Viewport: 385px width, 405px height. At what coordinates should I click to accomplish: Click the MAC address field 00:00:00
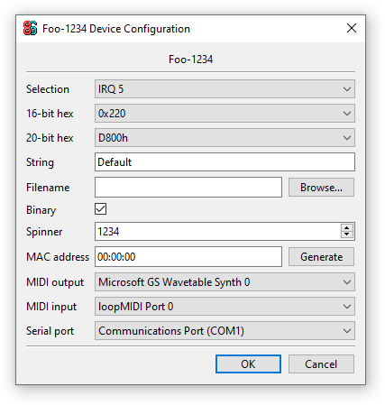pos(188,257)
